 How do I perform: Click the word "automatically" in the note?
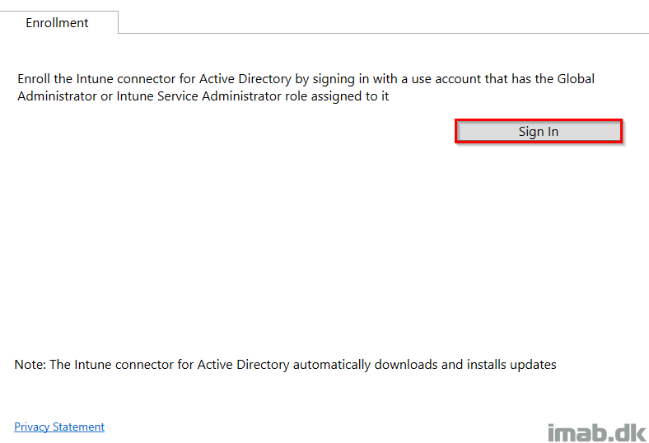[x=332, y=365]
